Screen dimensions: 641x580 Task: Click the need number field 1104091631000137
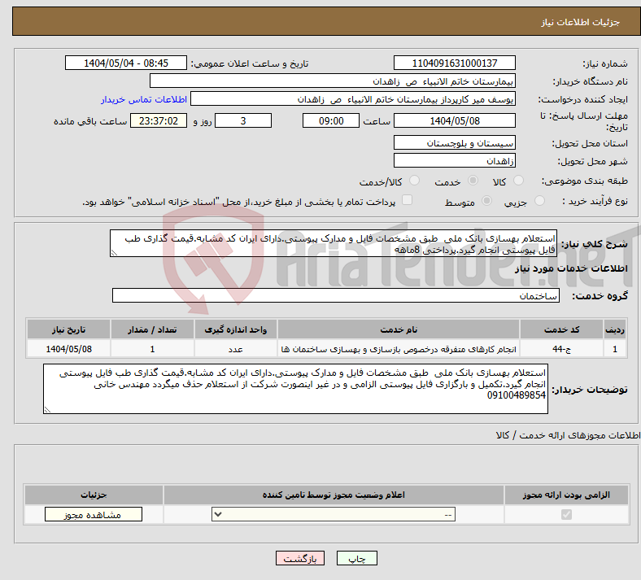(455, 63)
